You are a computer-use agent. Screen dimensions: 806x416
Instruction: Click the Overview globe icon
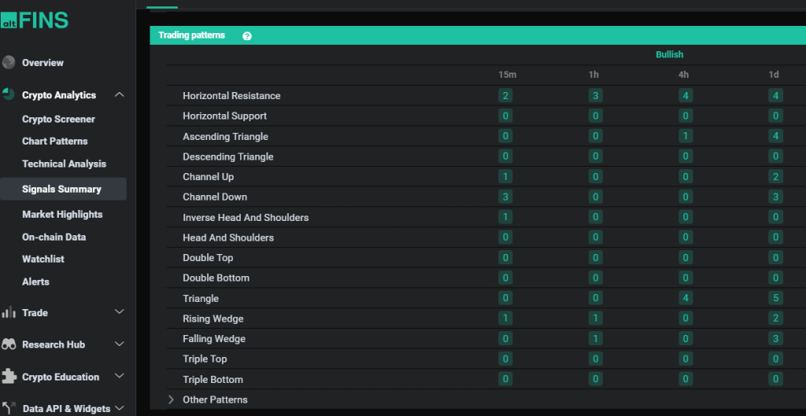[x=9, y=62]
